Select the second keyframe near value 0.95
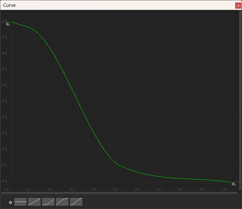This screenshot has width=242, height=209. click(34, 30)
